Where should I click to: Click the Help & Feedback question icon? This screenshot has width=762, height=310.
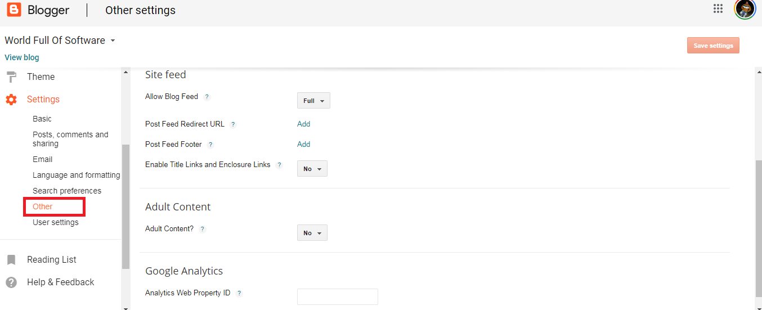[11, 282]
